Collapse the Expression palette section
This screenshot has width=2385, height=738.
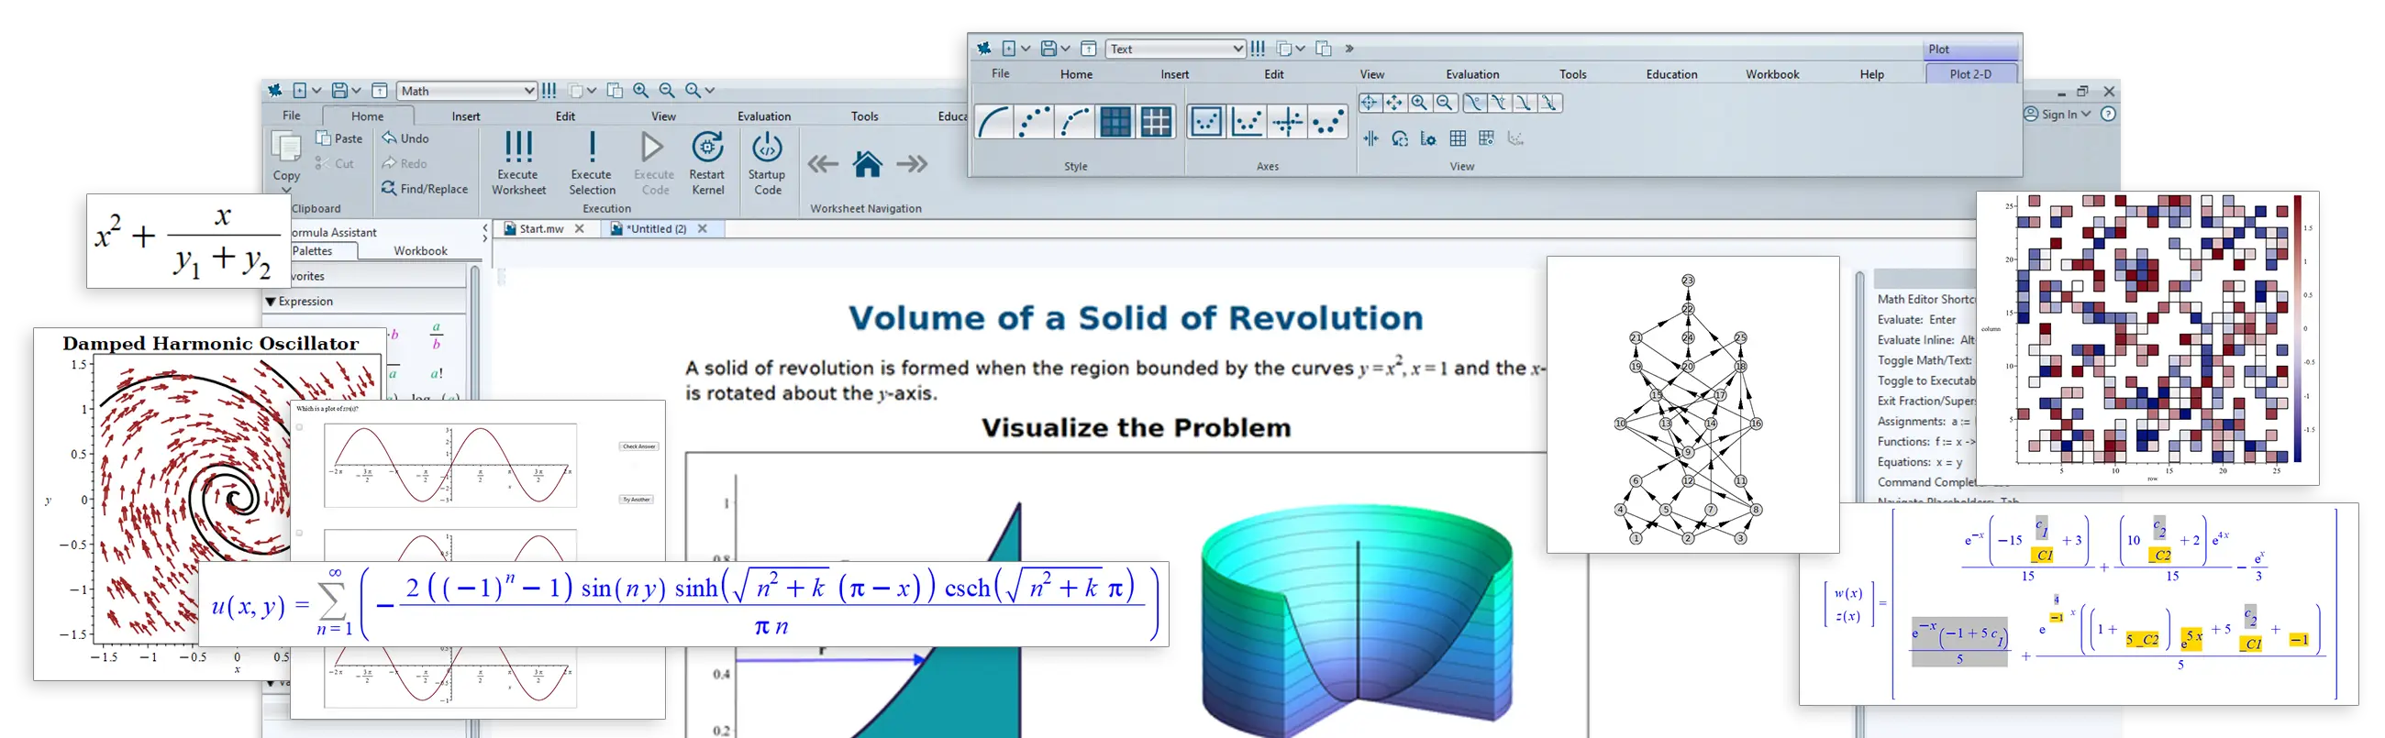click(272, 302)
